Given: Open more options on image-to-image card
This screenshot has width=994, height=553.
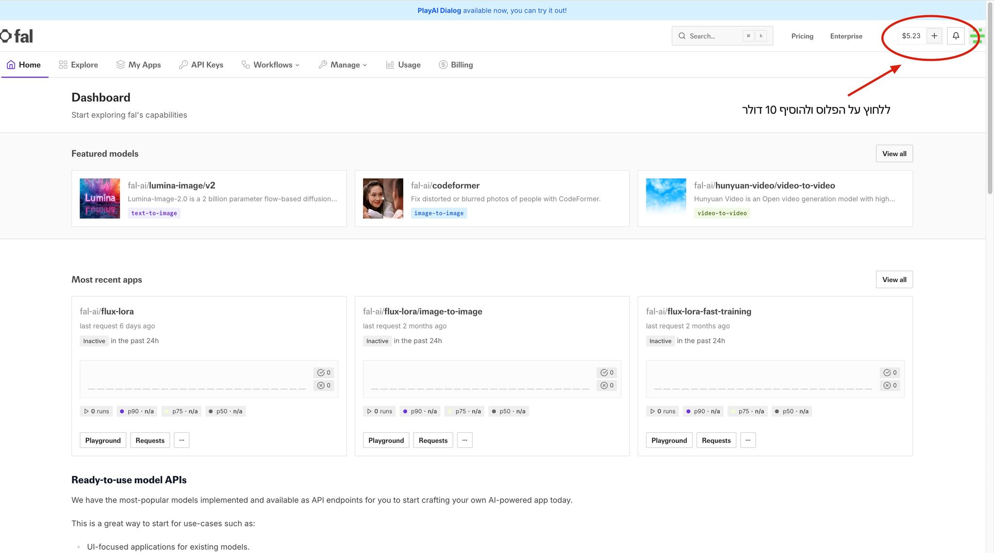Looking at the screenshot, I should coord(464,440).
